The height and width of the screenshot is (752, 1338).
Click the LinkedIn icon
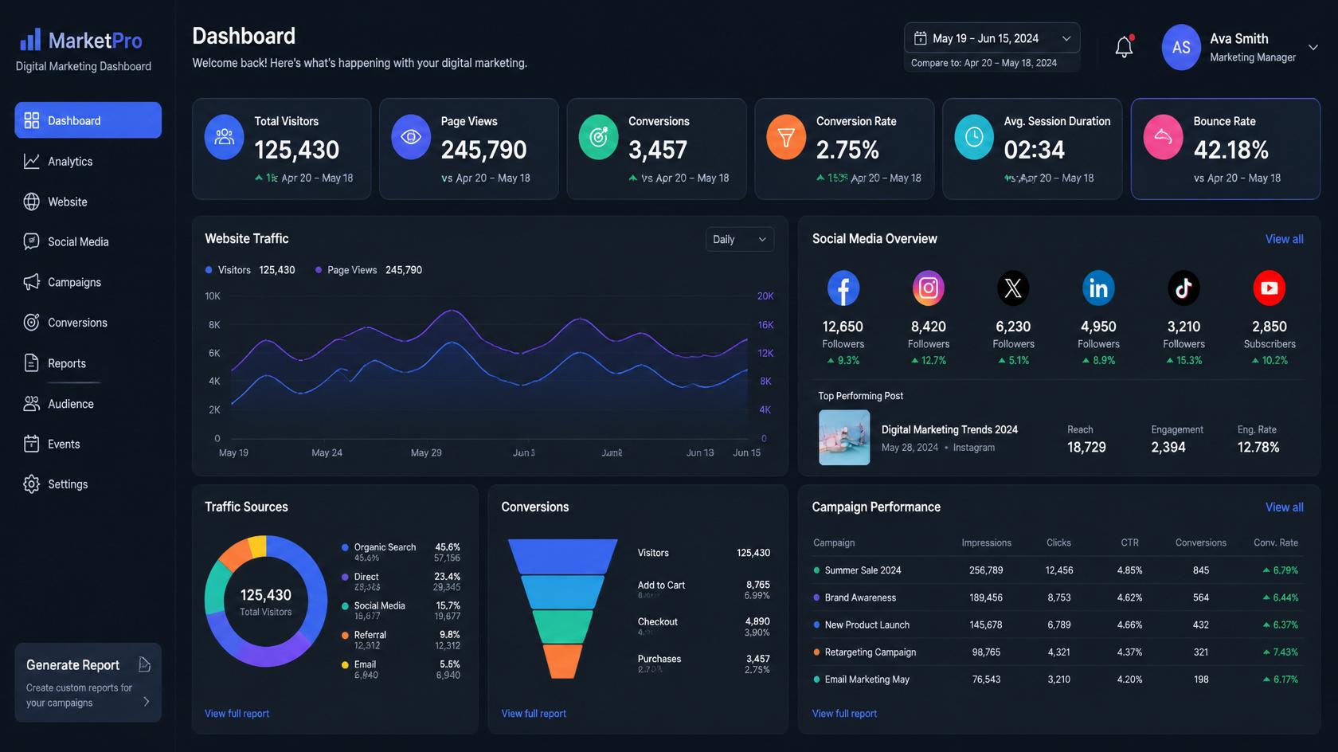coord(1098,288)
